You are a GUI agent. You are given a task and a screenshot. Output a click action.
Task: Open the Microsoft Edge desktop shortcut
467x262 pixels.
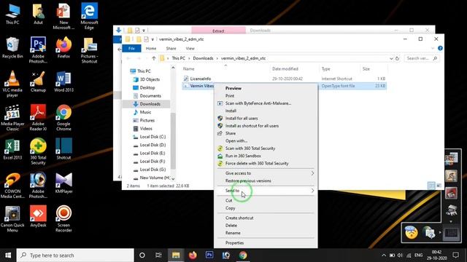point(89,16)
